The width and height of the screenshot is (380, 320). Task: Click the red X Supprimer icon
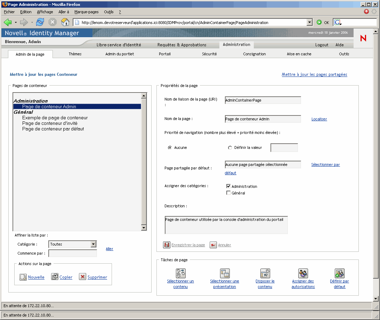[x=83, y=277]
